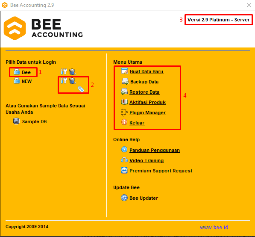Click Keluar to exit
The height and width of the screenshot is (237, 255).
coord(137,123)
